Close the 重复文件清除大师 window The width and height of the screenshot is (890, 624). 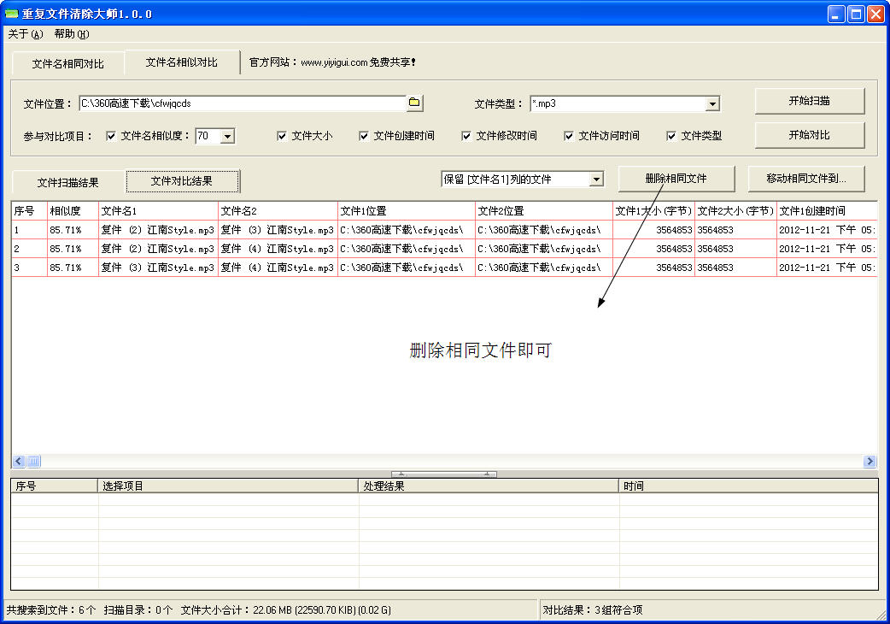[x=875, y=15]
